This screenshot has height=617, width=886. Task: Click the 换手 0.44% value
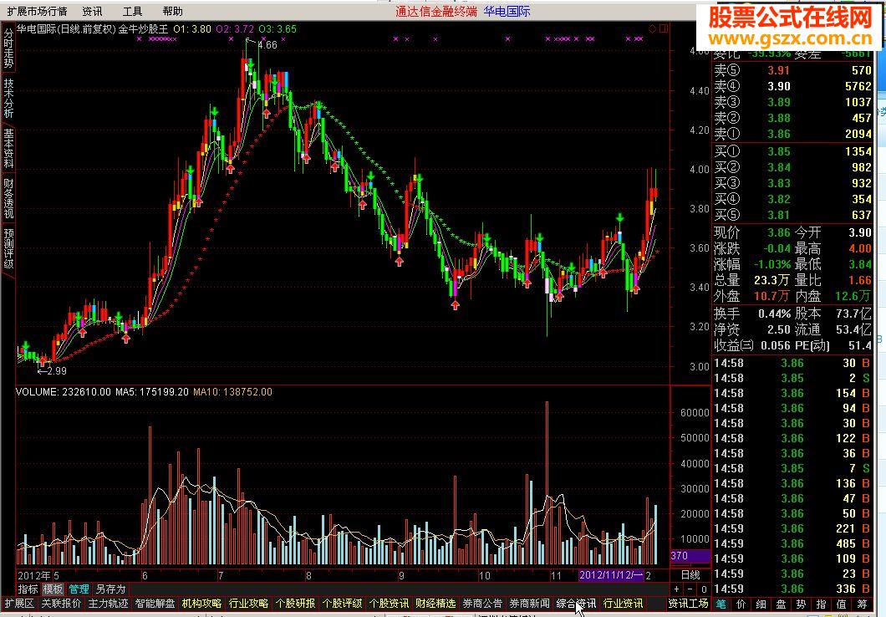(774, 314)
